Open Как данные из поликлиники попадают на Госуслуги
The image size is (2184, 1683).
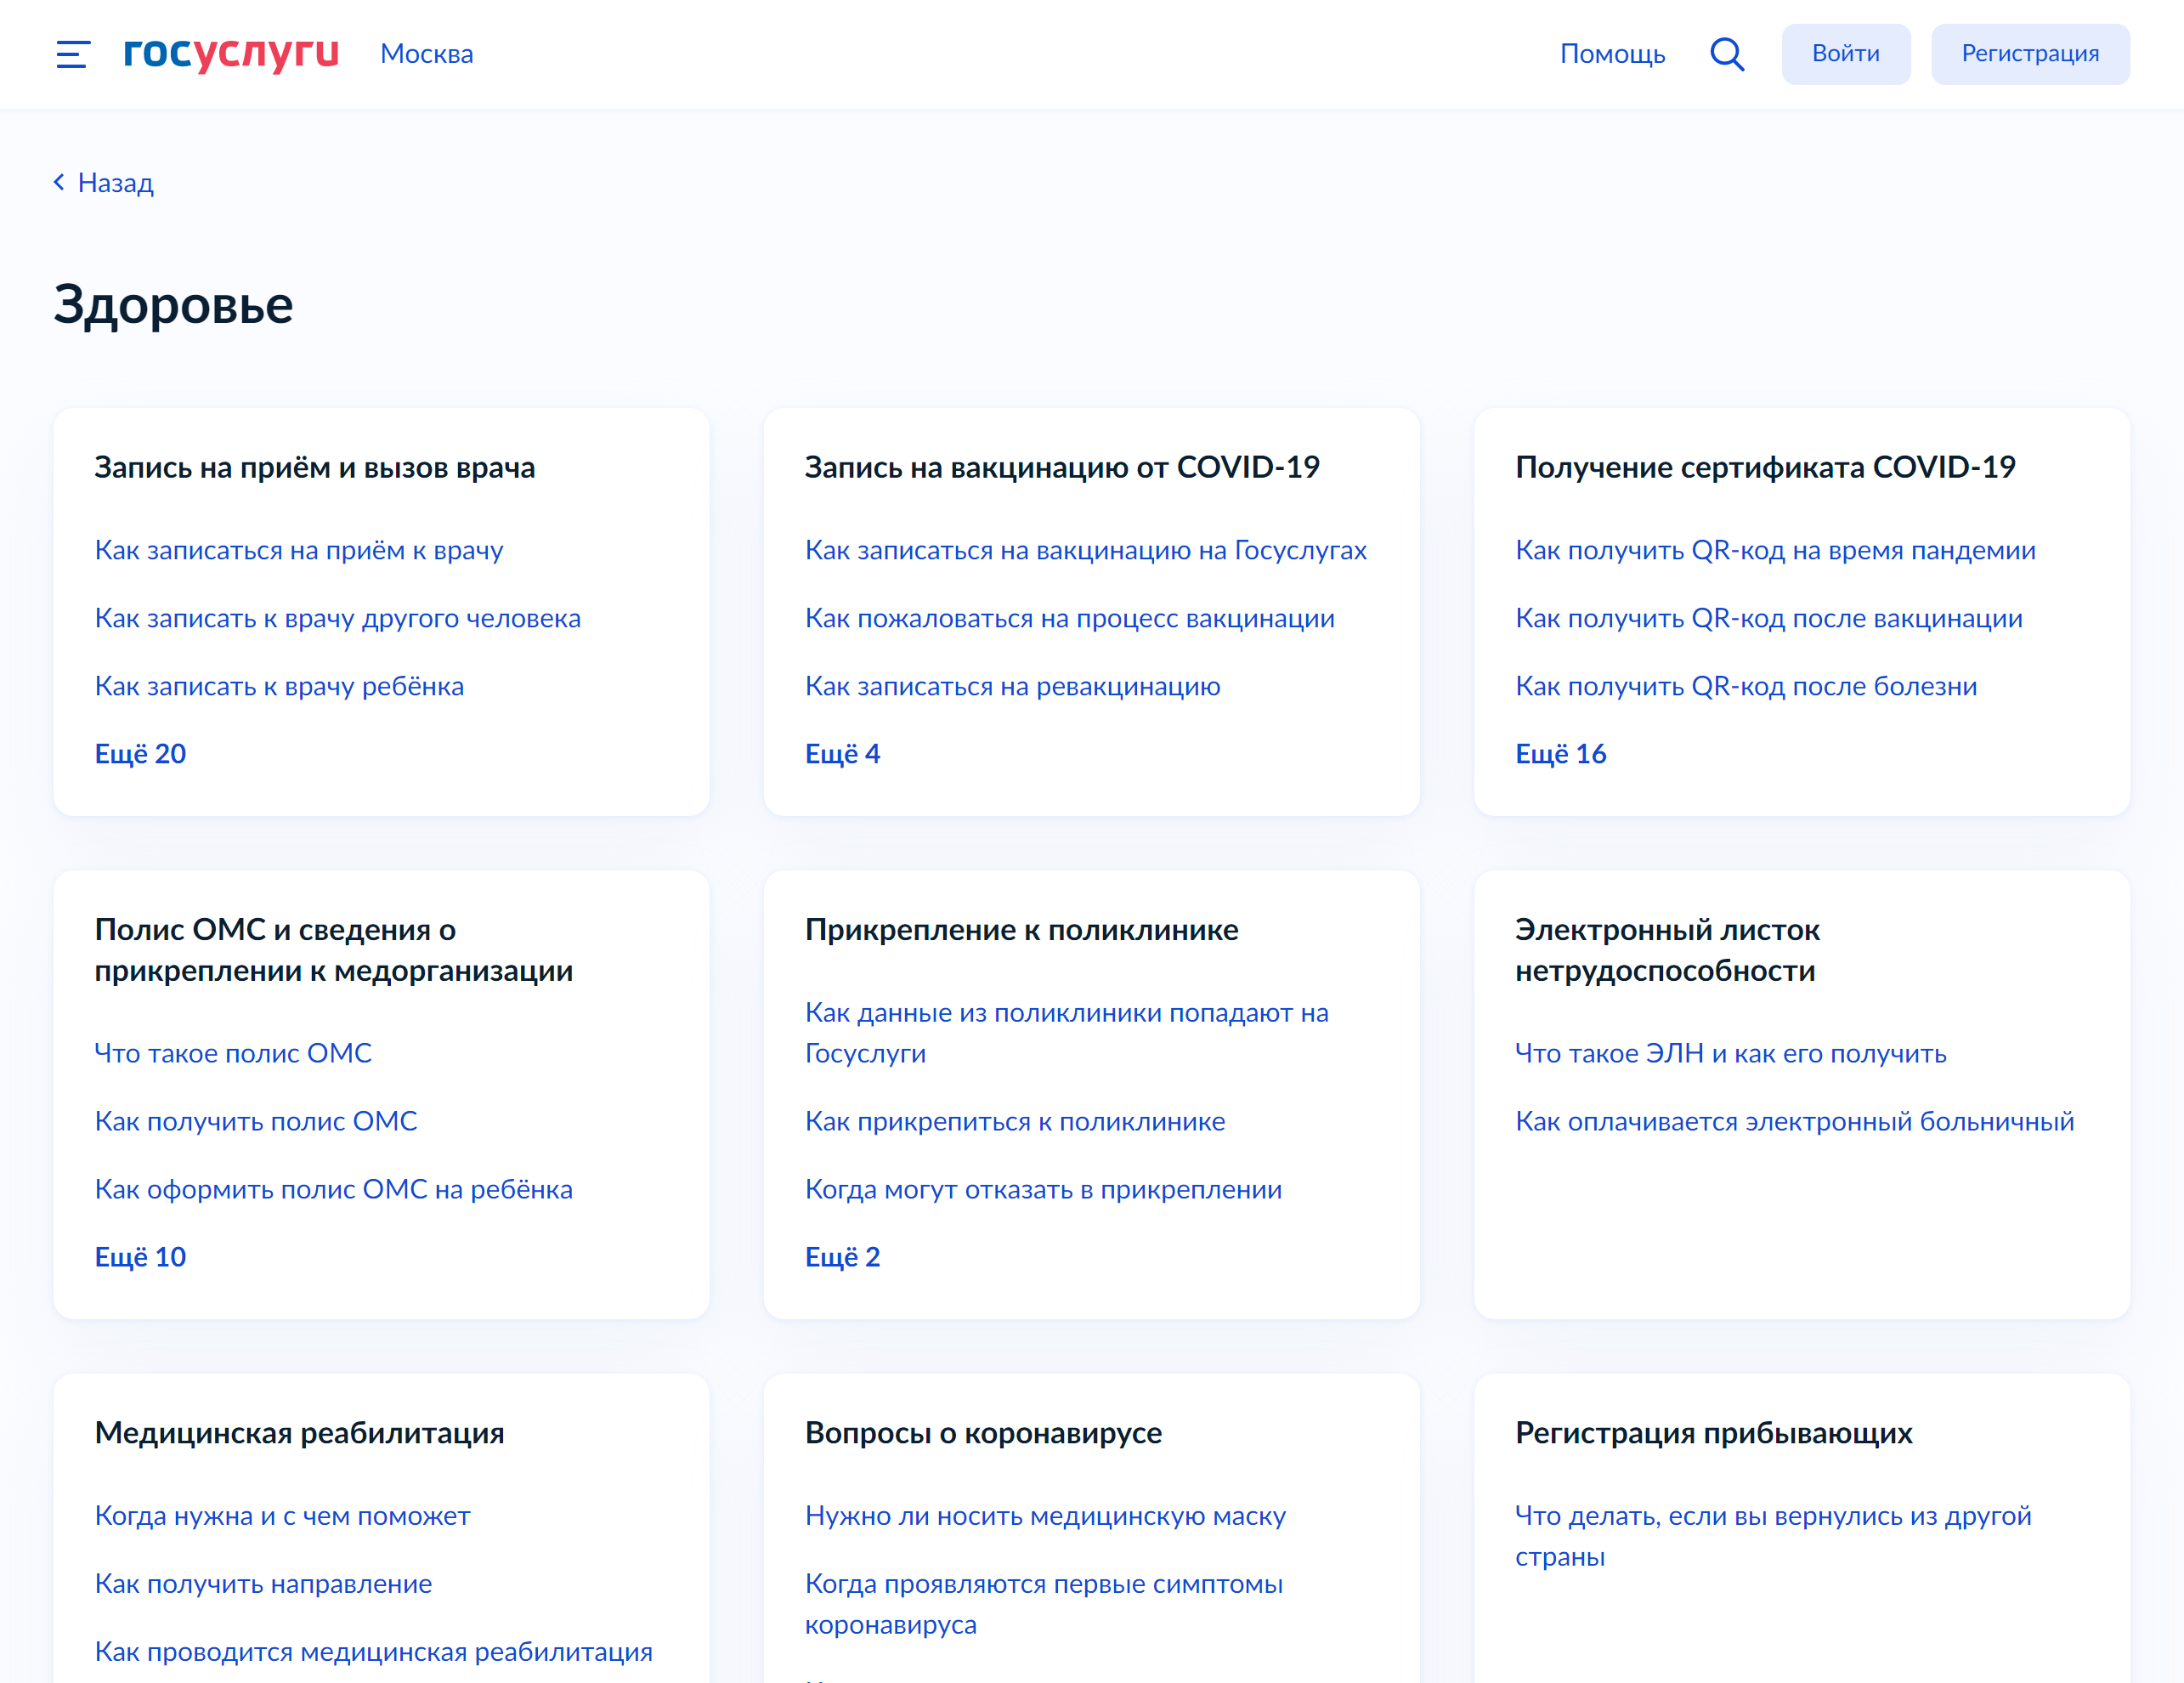[1066, 1033]
